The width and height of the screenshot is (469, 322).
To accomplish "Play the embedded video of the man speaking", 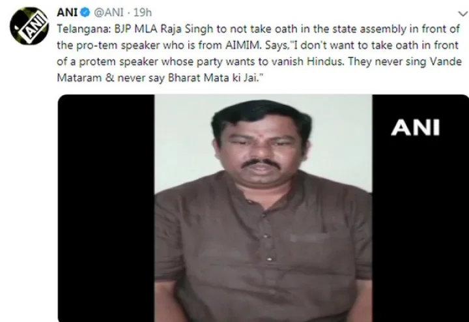I will point(263,208).
